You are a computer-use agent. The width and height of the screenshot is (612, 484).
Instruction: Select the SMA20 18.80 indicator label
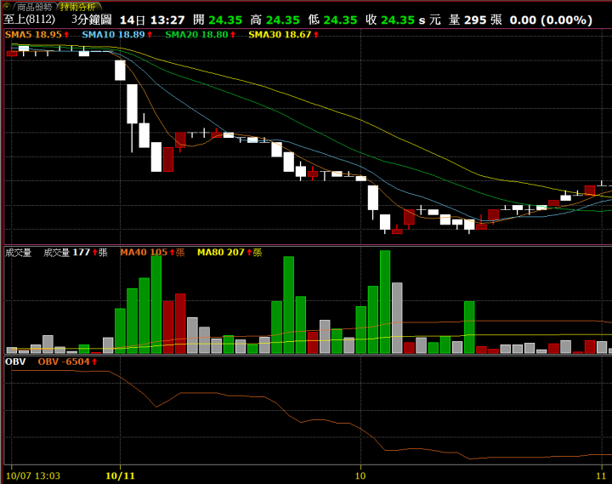[201, 35]
